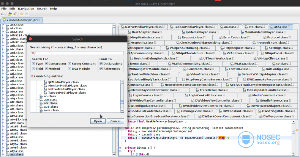300x157 pixels.
Task: Open the Help menu
Action: click(x=54, y=9)
